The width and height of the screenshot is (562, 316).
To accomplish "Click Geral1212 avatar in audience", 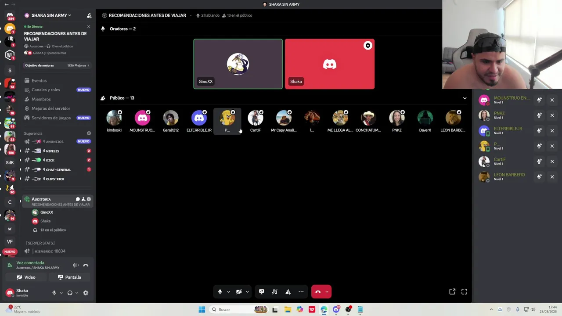I will (x=171, y=118).
